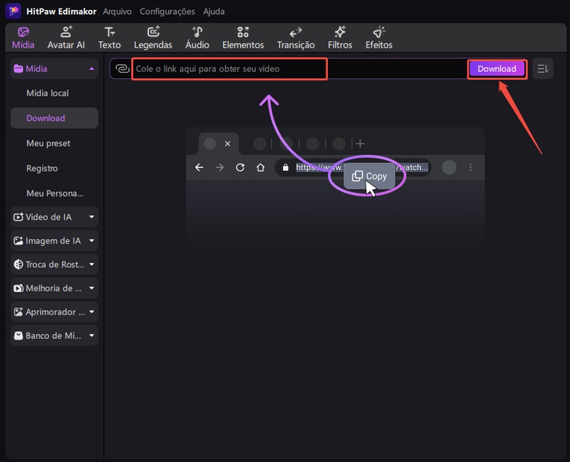The width and height of the screenshot is (570, 462).
Task: Click the Imagem de IA icon
Action: [19, 241]
